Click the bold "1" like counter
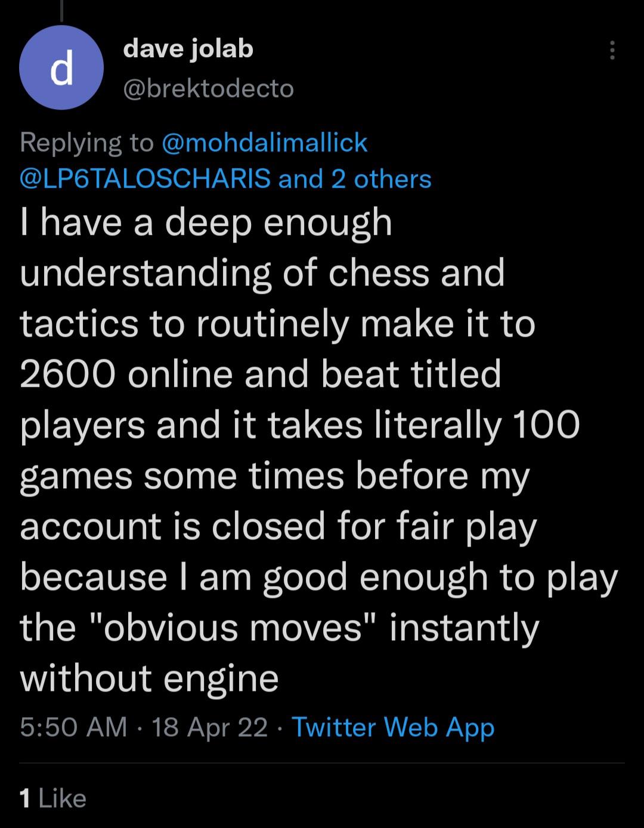644x828 pixels. click(x=25, y=798)
